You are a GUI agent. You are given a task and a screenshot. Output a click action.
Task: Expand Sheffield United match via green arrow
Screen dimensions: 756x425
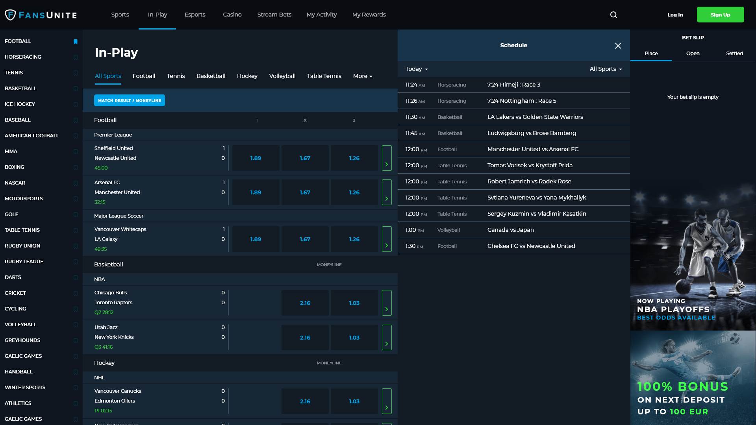[386, 158]
